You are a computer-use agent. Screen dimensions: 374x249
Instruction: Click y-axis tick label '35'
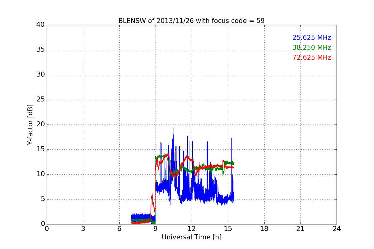41,50
